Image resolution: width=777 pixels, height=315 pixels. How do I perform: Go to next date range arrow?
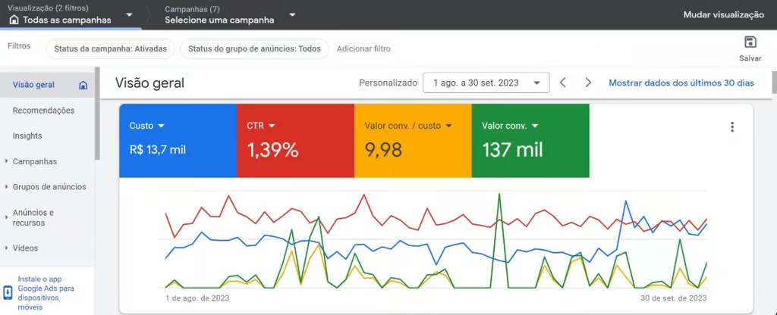[588, 83]
